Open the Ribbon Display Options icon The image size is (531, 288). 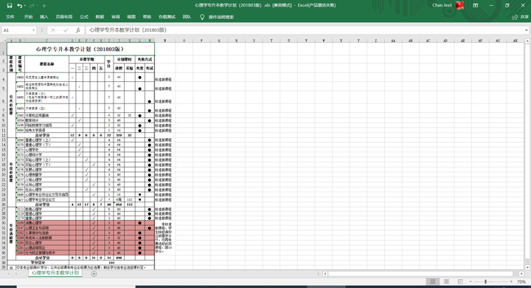coord(476,5)
